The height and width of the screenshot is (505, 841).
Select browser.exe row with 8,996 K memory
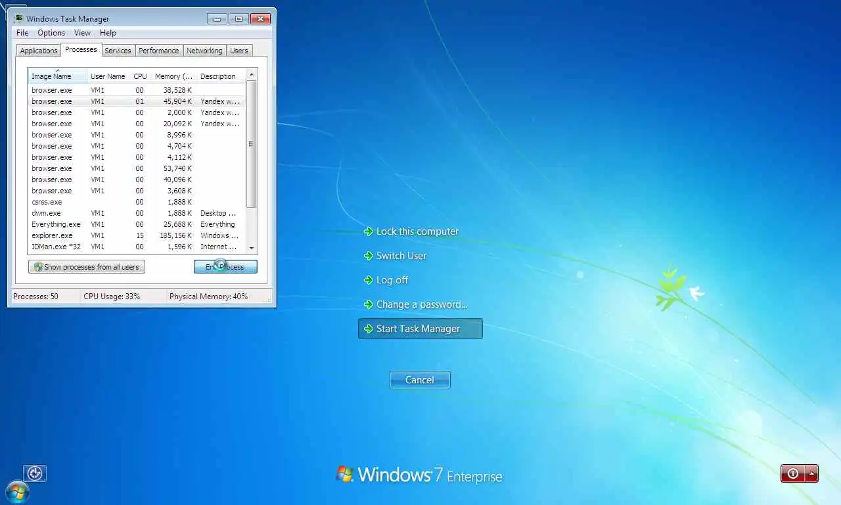tap(137, 135)
